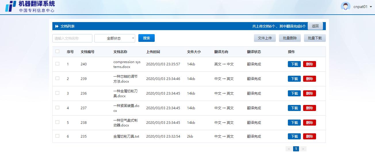The height and width of the screenshot is (160, 375).
Task: Select page 1 in the pagination
Action: tap(296, 149)
